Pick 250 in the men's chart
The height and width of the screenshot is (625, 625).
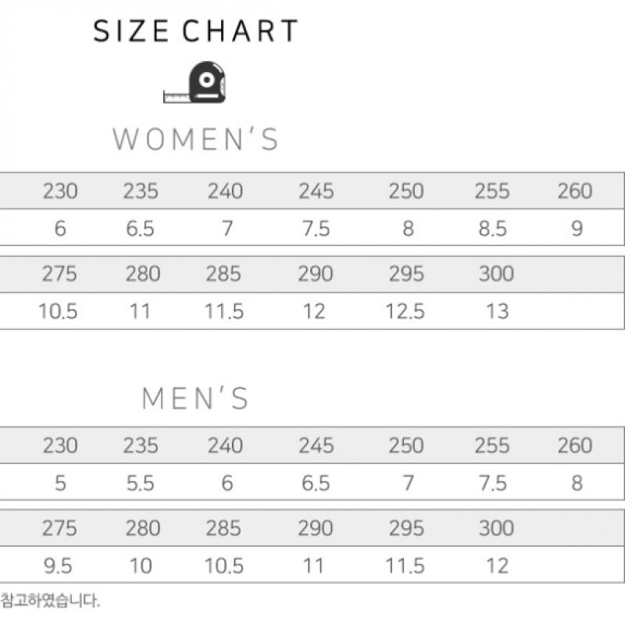[x=406, y=445]
